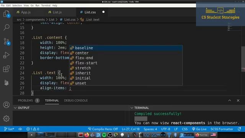Maximize the panel with the up chevron

(x=230, y=100)
